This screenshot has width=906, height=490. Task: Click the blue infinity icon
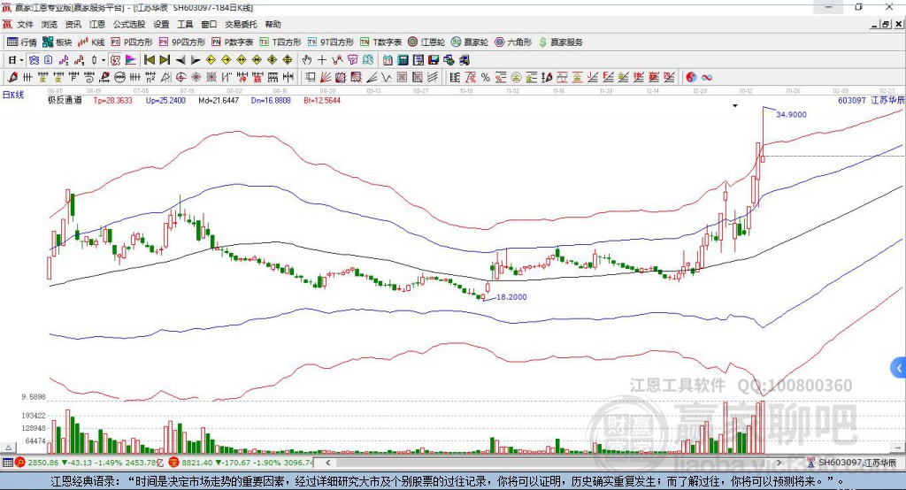(706, 77)
